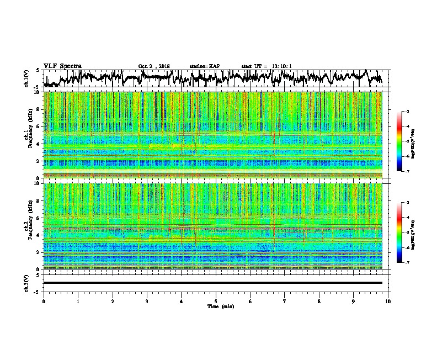Click the ch.3 panel "-5" voltage tick label
The height and width of the screenshot is (338, 437).
point(37,292)
